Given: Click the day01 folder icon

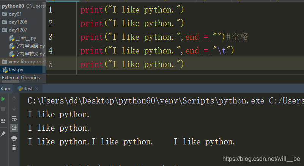Looking at the screenshot, I should 5,14.
